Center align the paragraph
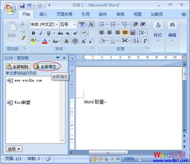Screen dimensions: 190x164 coord(110,33)
